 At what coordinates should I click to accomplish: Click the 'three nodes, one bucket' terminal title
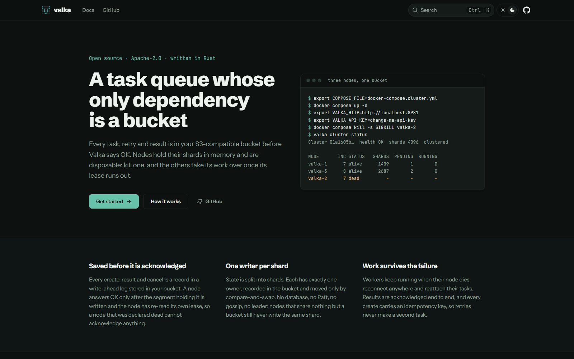pos(357,80)
